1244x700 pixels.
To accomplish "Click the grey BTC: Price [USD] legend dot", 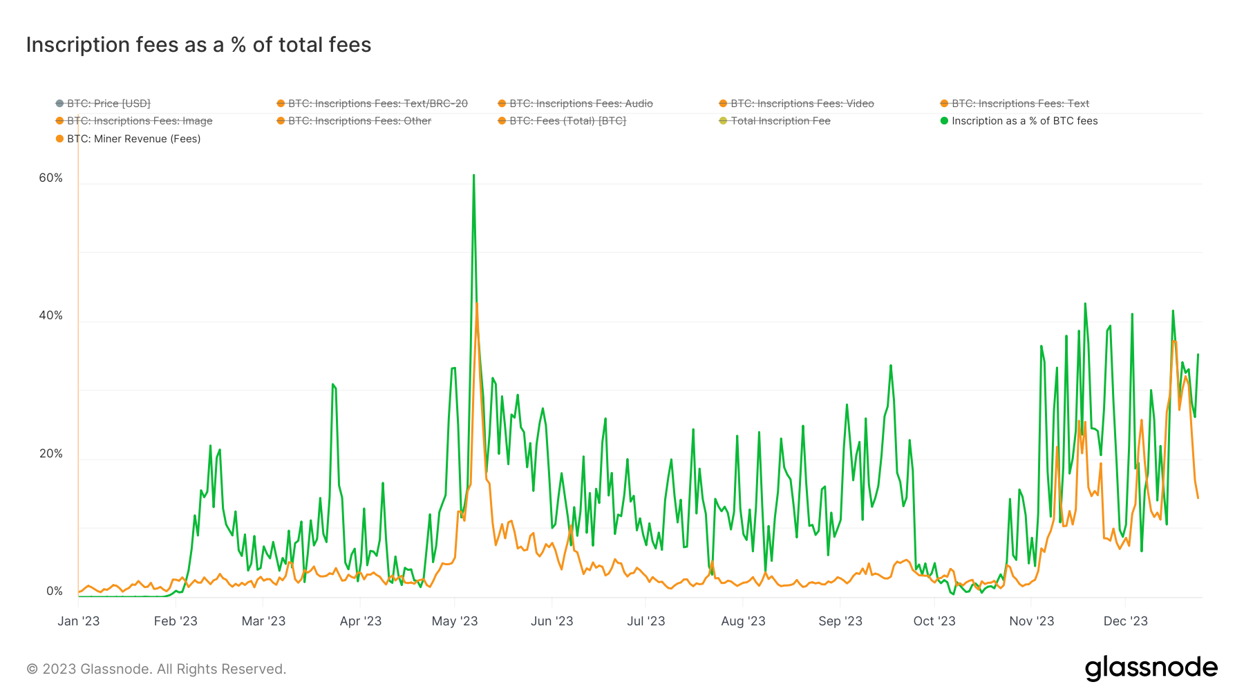I will coord(59,104).
